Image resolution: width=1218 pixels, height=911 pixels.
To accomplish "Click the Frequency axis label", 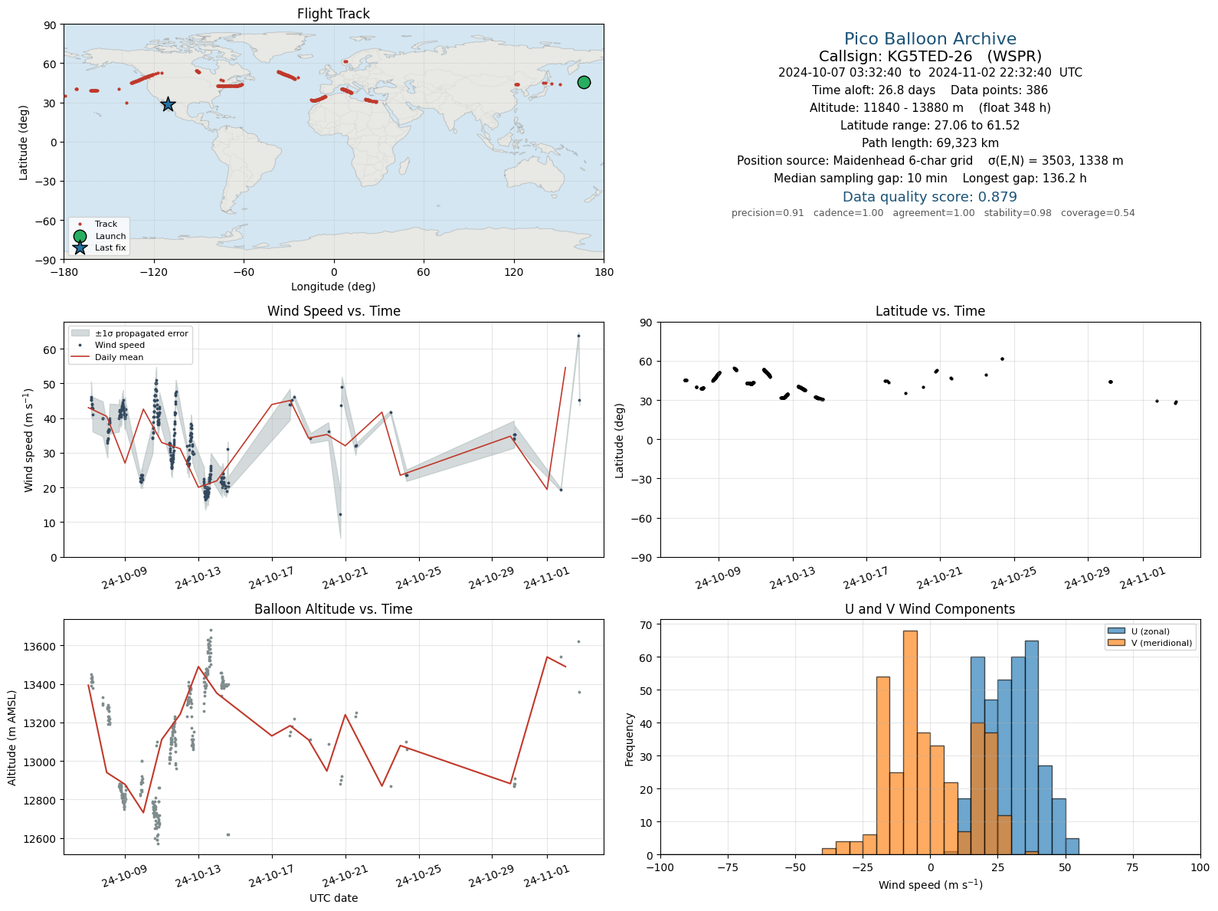I will [x=630, y=739].
